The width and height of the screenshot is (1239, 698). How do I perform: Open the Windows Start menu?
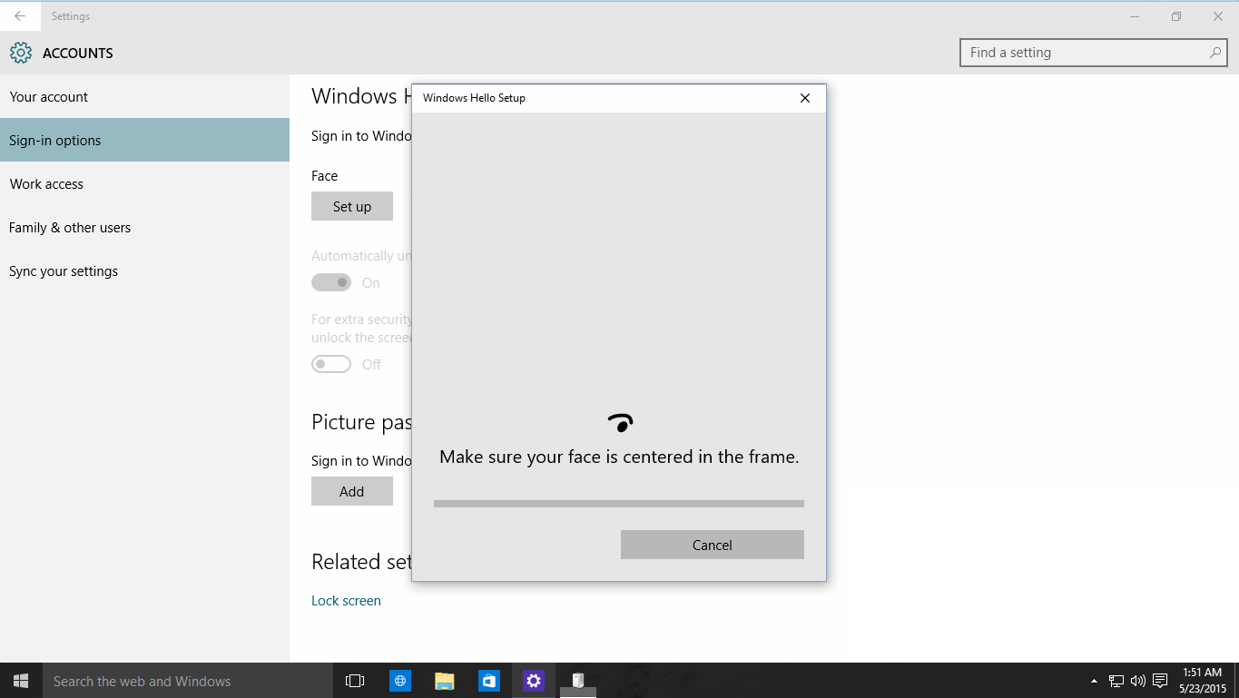[21, 681]
